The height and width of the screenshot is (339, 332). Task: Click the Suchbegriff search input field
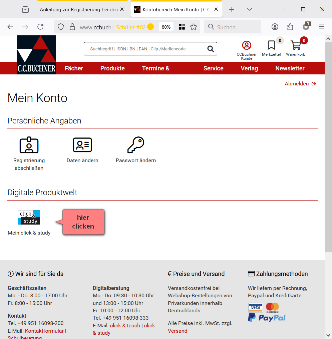(x=145, y=49)
